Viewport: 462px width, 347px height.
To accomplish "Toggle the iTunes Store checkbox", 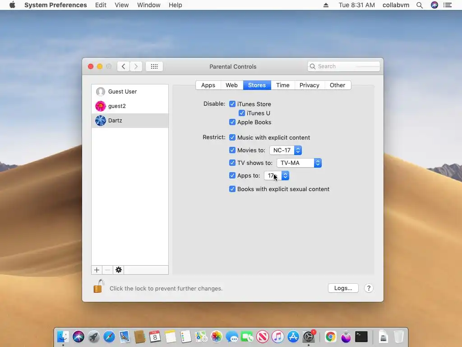I will point(232,104).
